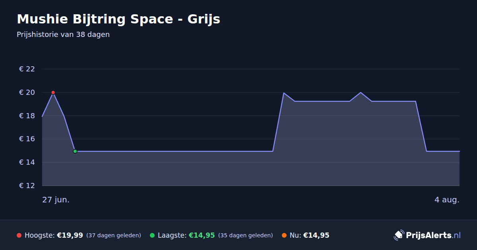Click the PrijsAlerts tag logo icon
This screenshot has height=250, width=477.
coord(399,235)
